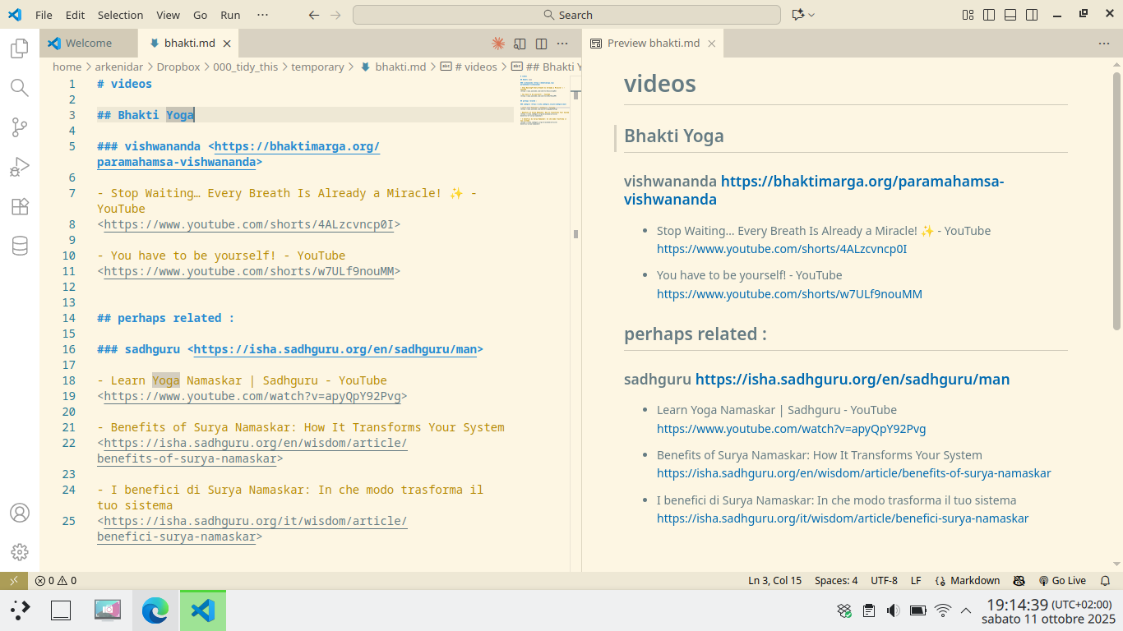Toggle the bottom panel layout button
The height and width of the screenshot is (631, 1123).
[1010, 15]
